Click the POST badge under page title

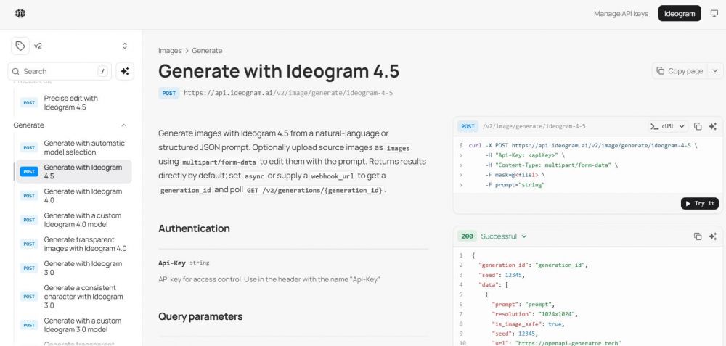(169, 93)
